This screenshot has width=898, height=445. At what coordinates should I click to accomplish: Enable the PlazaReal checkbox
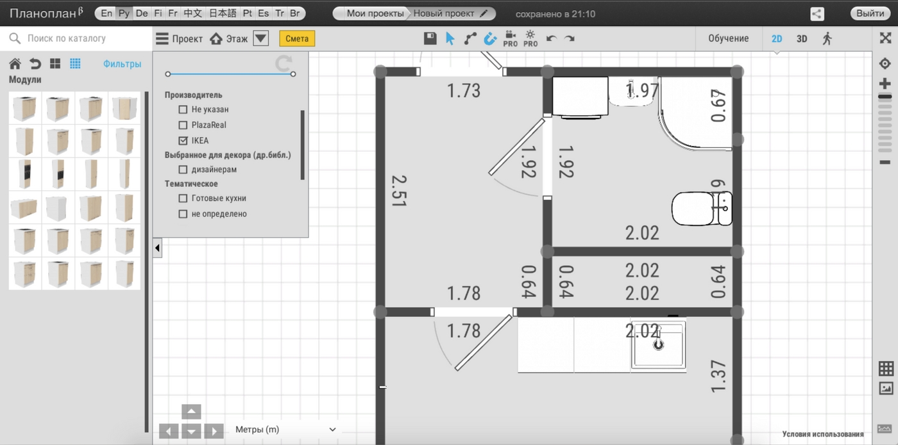(x=183, y=125)
